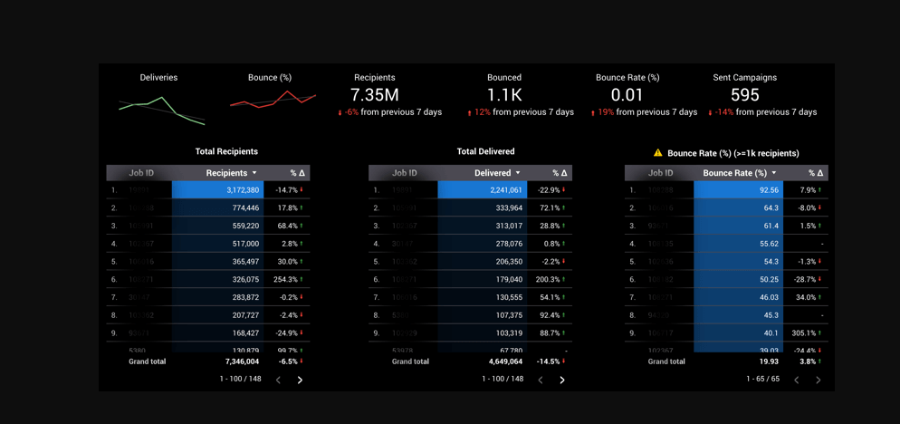The height and width of the screenshot is (424, 900).
Task: Click the Bounced 1.1K scorecard
Action: point(504,95)
